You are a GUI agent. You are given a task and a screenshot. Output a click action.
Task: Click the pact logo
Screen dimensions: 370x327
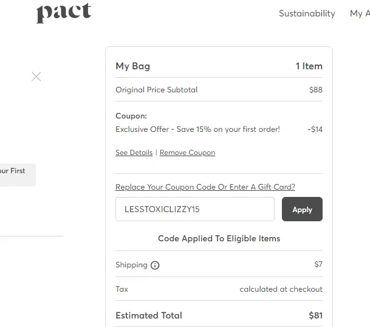(64, 13)
